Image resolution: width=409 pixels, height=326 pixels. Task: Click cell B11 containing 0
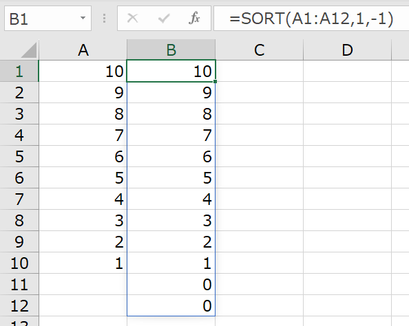click(171, 284)
